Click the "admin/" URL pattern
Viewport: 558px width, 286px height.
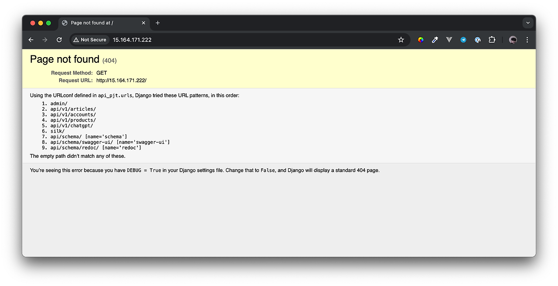(59, 104)
